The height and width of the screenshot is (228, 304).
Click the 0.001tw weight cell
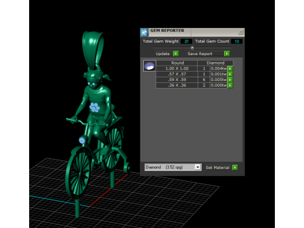218,74
